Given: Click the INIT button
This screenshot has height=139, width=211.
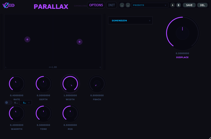Looking at the screenshot, I should 112,5.
